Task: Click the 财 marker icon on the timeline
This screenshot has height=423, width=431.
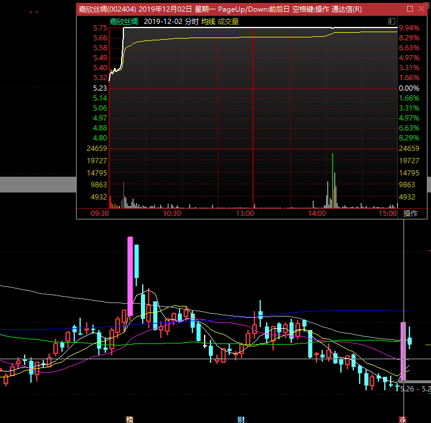Action: tap(241, 419)
